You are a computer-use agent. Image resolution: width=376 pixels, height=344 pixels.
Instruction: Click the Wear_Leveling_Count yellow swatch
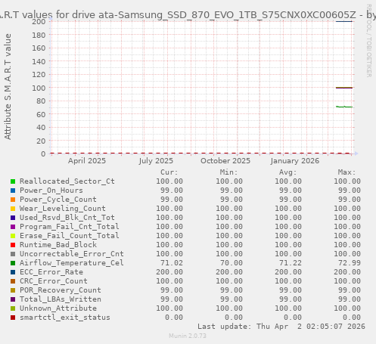(x=13, y=209)
